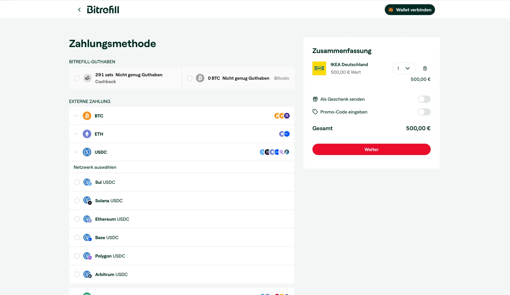510x295 pixels.
Task: Click the IKEA Deutschland product thumbnail
Action: 319,68
